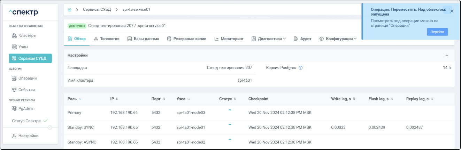
Task: Sort table by IP column icon
Action: click(117, 99)
